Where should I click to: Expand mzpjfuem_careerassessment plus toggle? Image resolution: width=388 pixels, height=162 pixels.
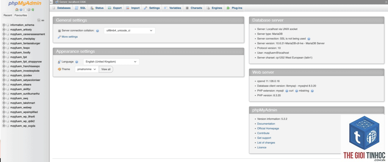(x=4, y=34)
